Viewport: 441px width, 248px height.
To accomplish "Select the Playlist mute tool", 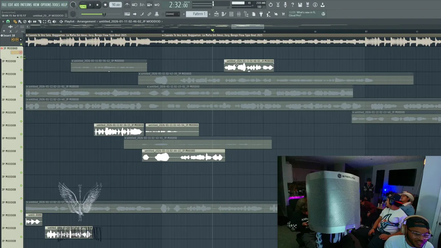I will click(30, 21).
